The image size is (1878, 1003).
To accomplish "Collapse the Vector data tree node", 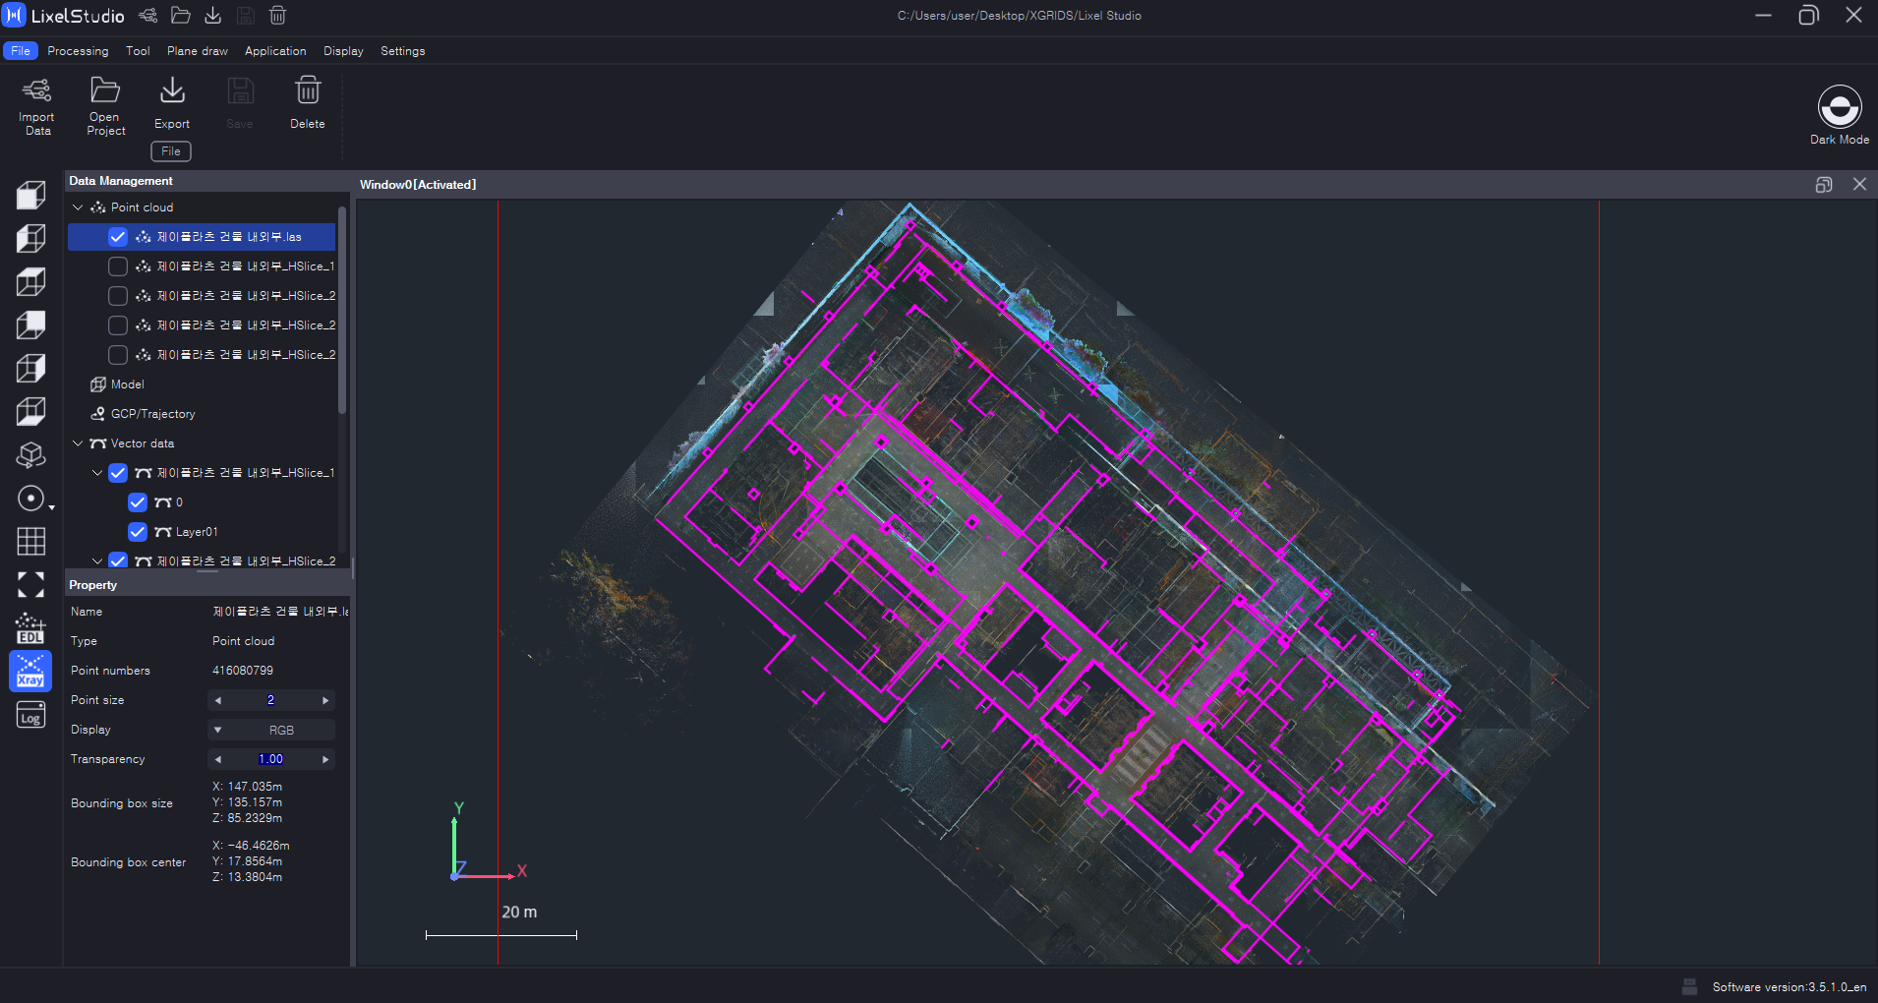I will [78, 443].
